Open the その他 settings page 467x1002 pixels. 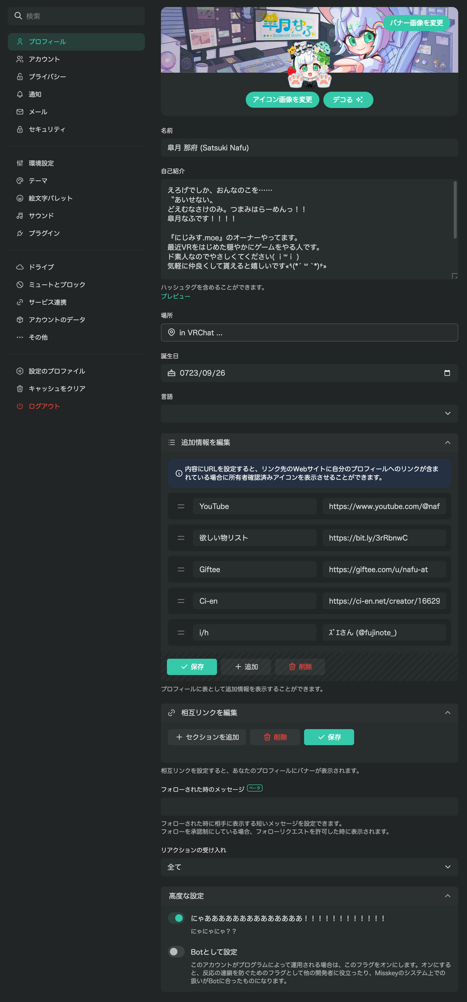[76, 337]
